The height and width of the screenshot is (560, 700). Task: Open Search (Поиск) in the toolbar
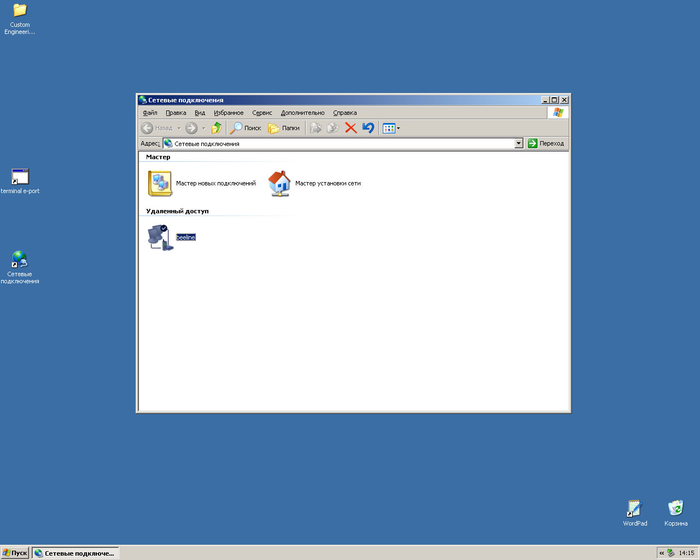246,128
